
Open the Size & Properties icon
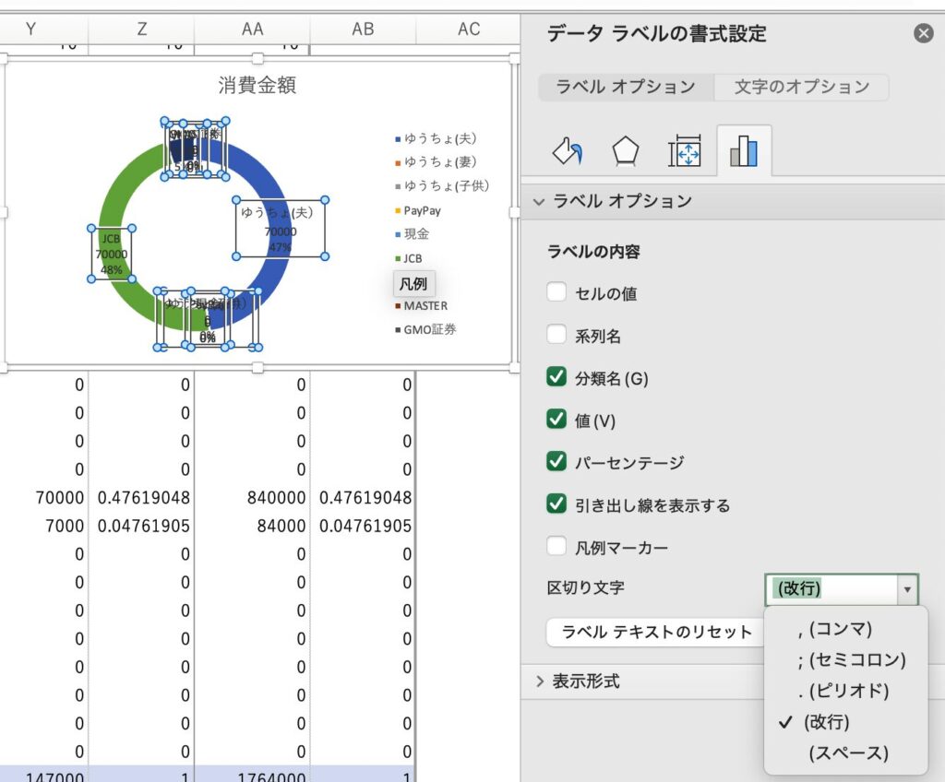685,151
